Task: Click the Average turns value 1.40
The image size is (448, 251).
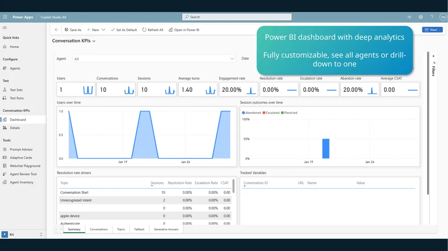Action: click(x=187, y=90)
